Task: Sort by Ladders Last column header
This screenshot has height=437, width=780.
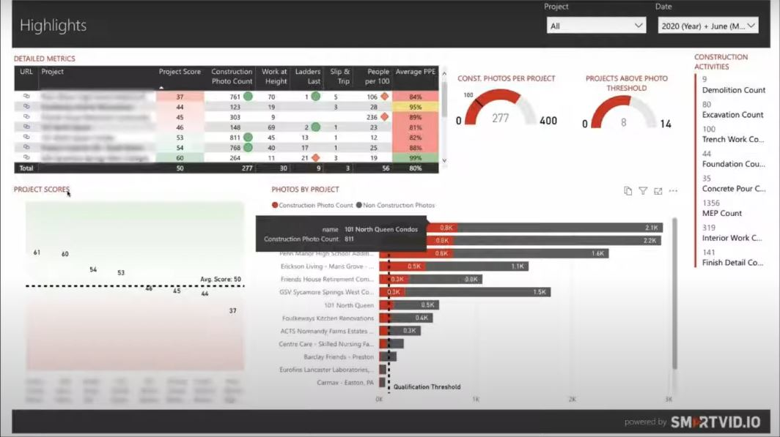Action: [x=307, y=76]
